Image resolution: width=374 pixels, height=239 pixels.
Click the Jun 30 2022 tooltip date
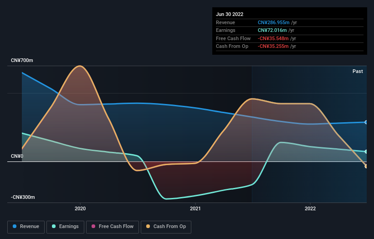(230, 14)
